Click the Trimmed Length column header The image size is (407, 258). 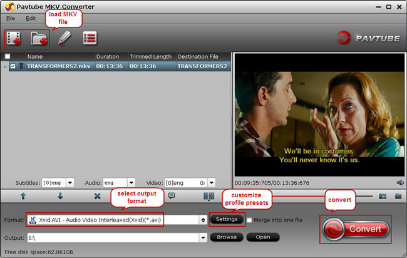coord(152,56)
